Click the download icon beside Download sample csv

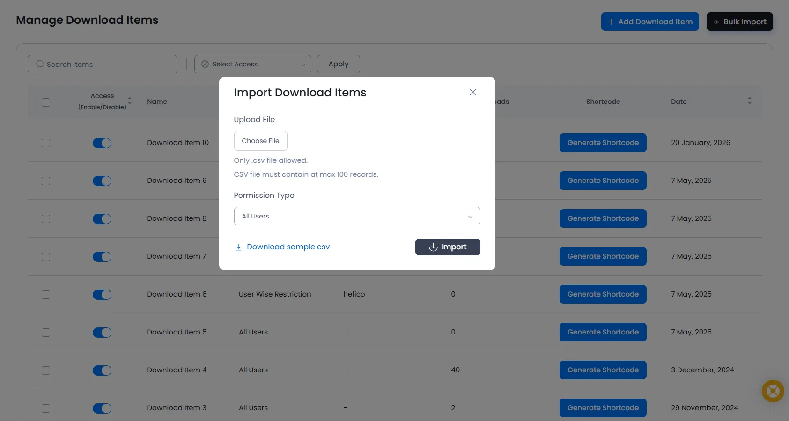[x=239, y=247]
